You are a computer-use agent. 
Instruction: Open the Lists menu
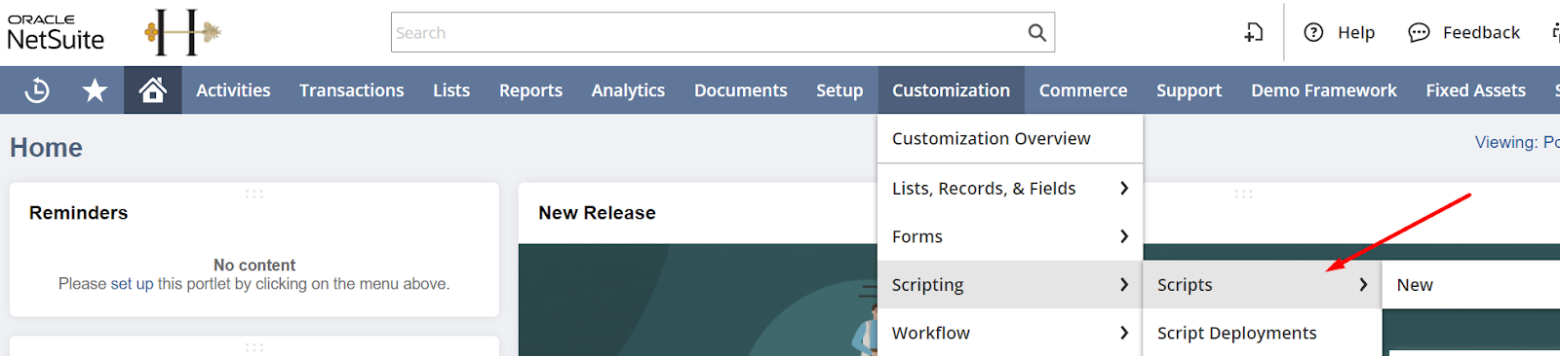pos(451,90)
